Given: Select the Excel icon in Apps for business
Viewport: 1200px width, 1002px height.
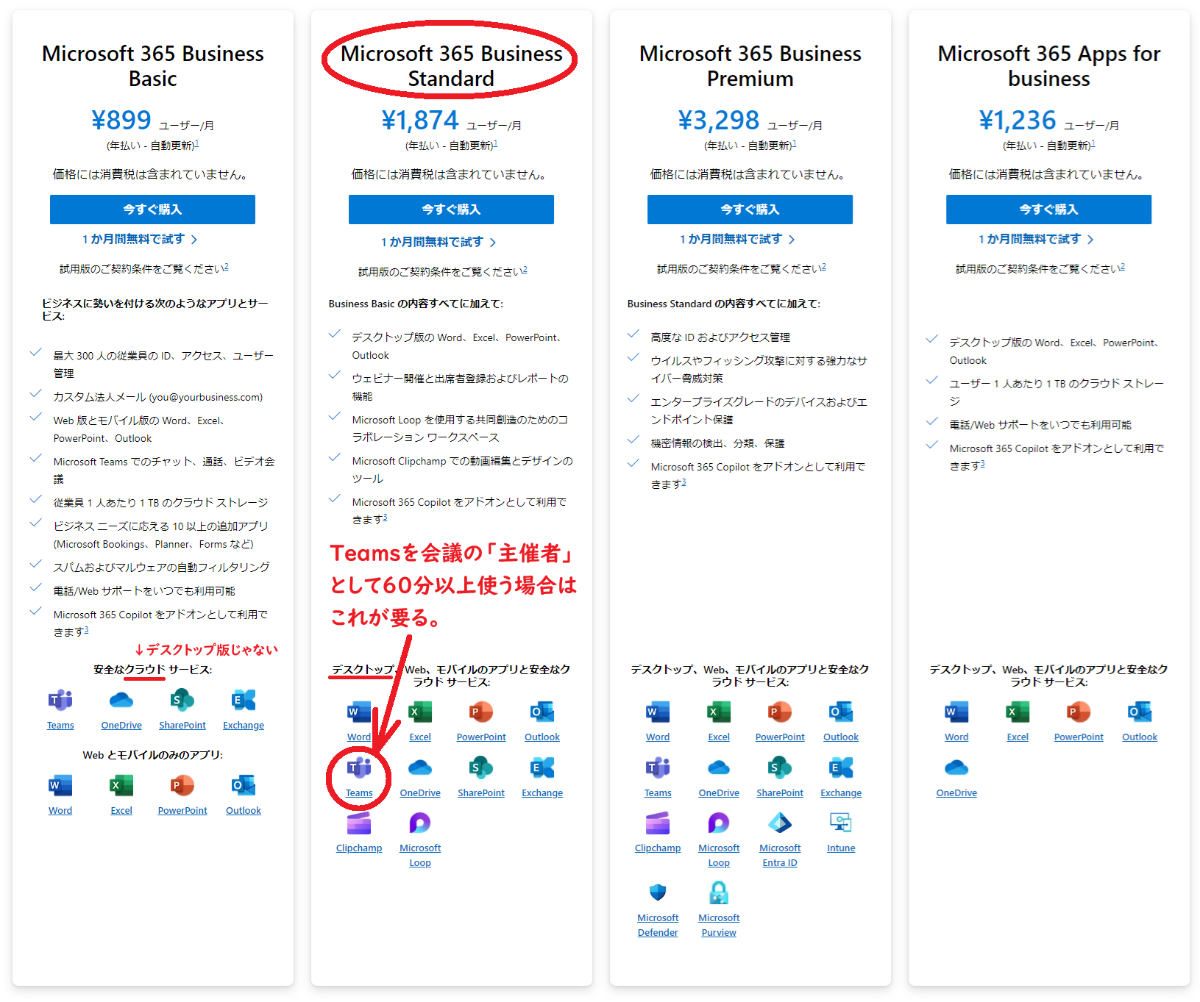Looking at the screenshot, I should pyautogui.click(x=1018, y=712).
